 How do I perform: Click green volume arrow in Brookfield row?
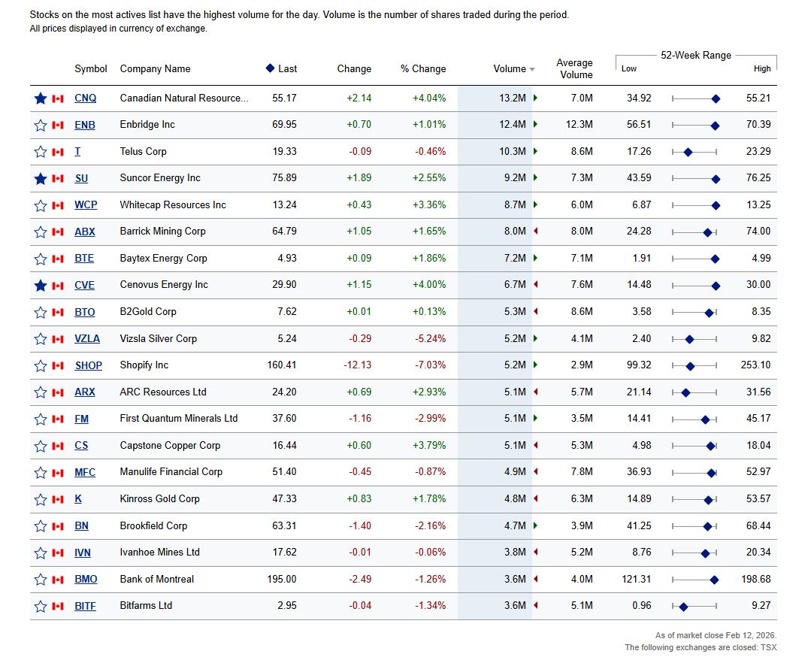coord(535,525)
